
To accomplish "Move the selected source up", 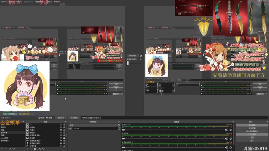I will tap(39, 149).
